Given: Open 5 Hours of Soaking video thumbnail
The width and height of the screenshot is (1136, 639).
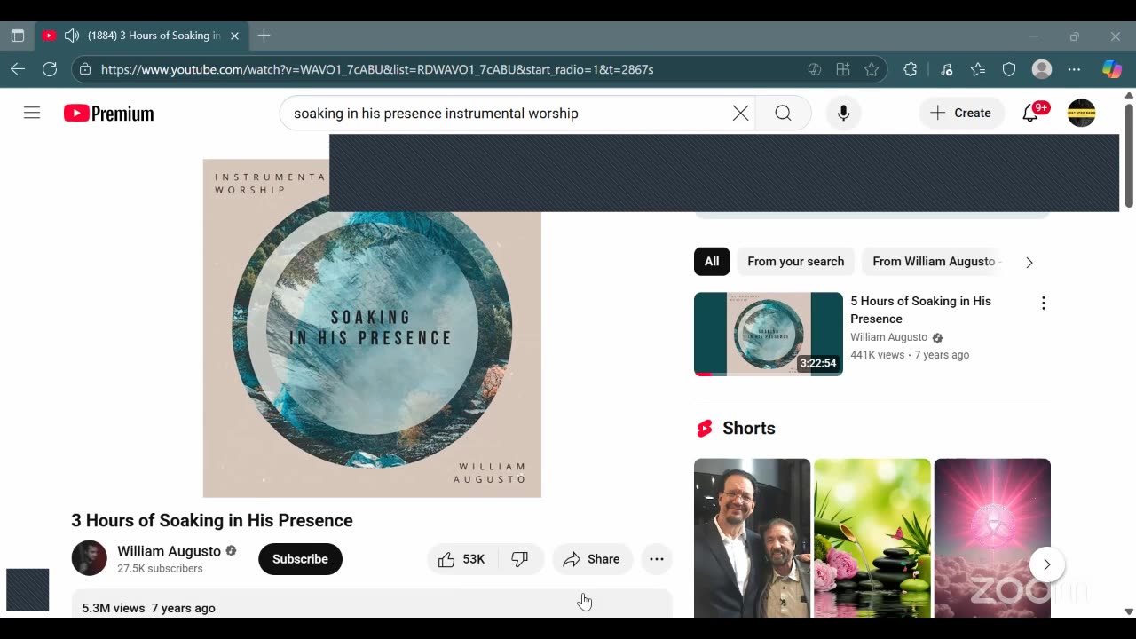Looking at the screenshot, I should coord(769,334).
